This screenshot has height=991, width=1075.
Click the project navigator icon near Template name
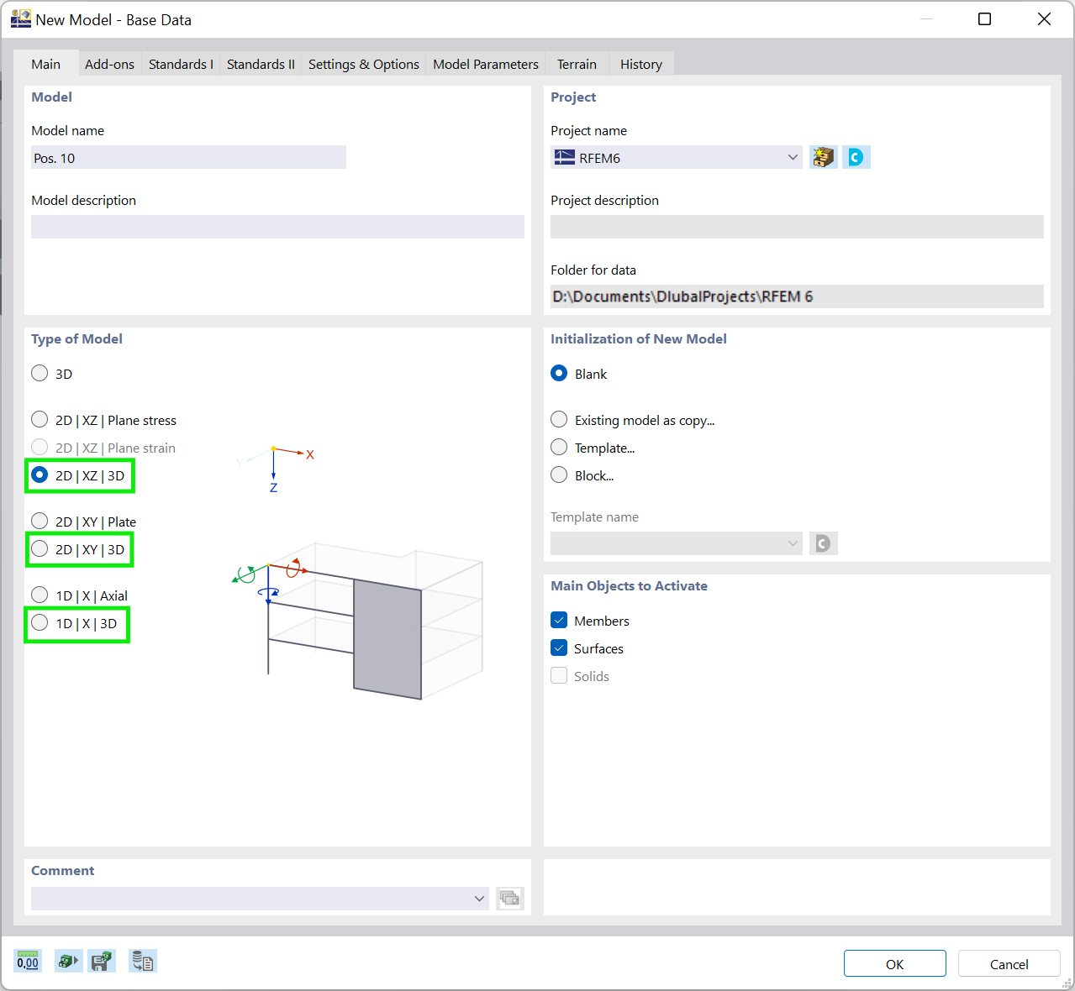click(x=823, y=543)
